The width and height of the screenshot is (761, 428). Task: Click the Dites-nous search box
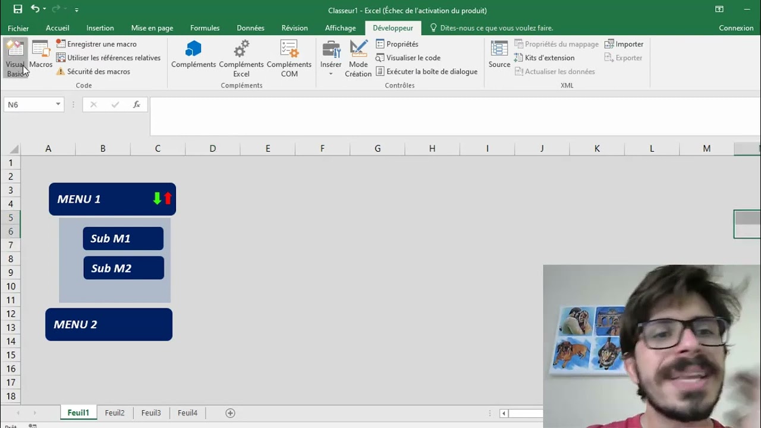pyautogui.click(x=491, y=28)
